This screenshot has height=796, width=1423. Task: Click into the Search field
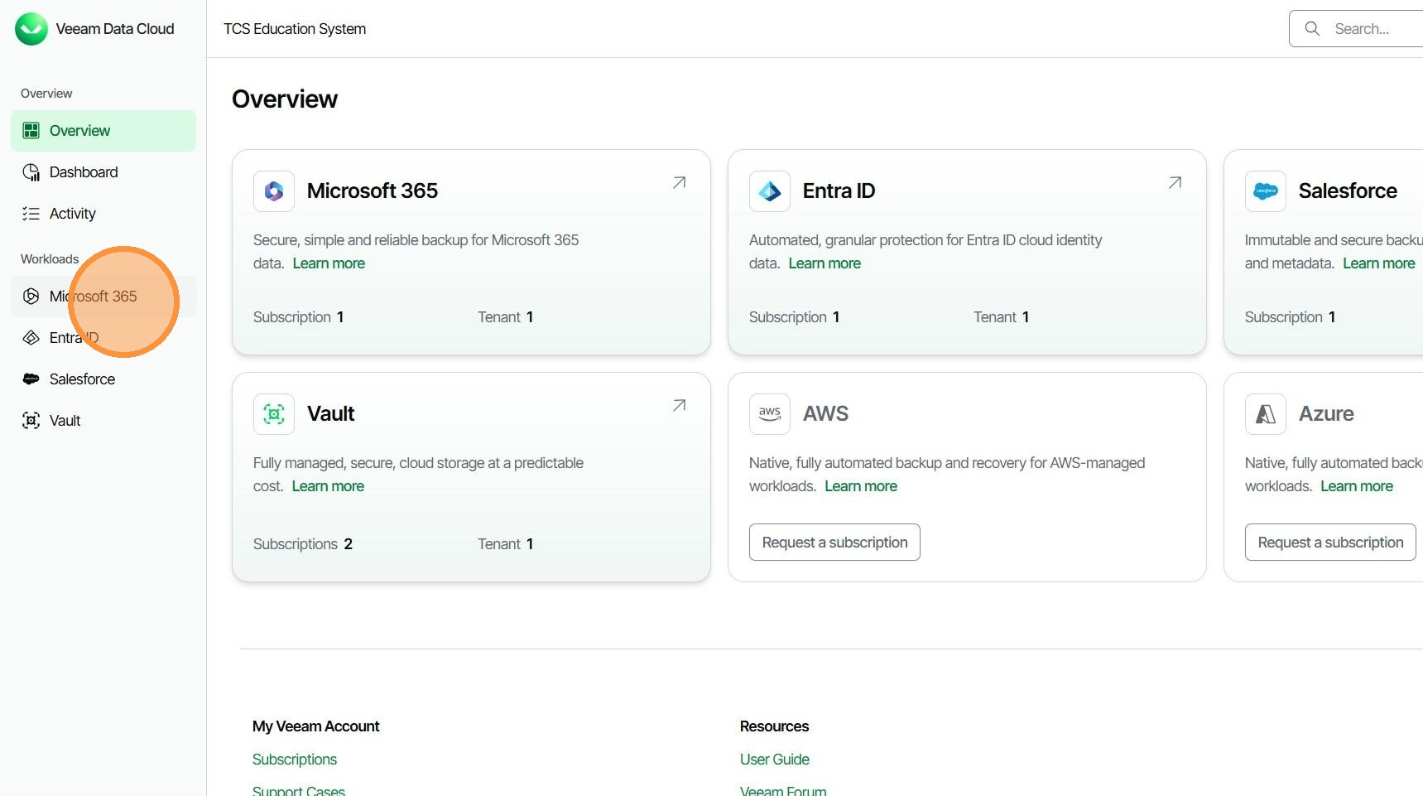point(1366,29)
